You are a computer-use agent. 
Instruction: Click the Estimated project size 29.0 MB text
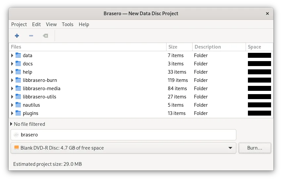pos(47,164)
